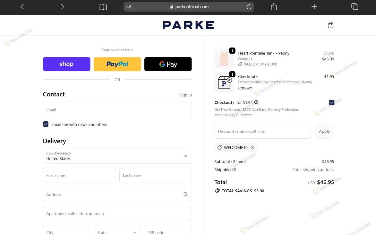Pay with Google Pay express button
Screen dimensions: 376x235
168,64
